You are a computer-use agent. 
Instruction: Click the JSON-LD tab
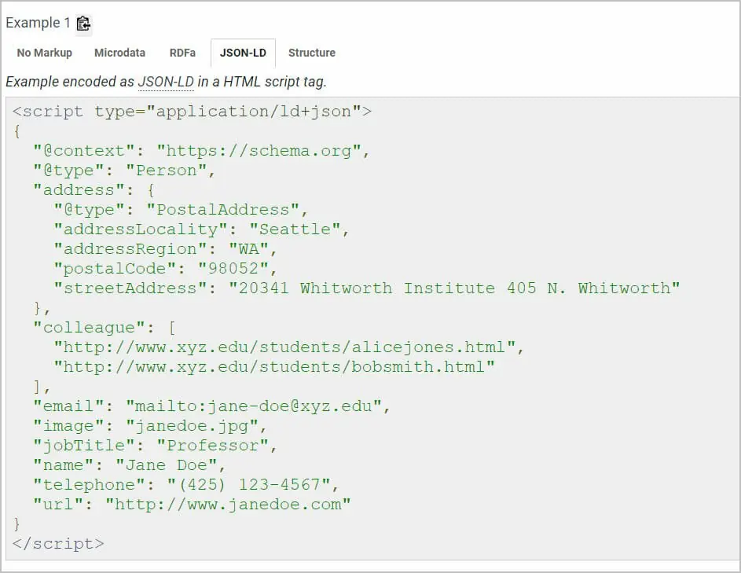(x=243, y=53)
